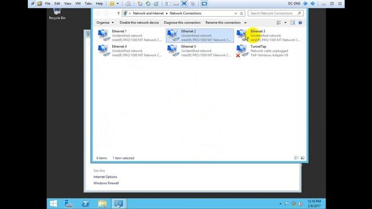Open the VMware File menu
Image resolution: width=372 pixels, height=209 pixels.
tap(48, 3)
